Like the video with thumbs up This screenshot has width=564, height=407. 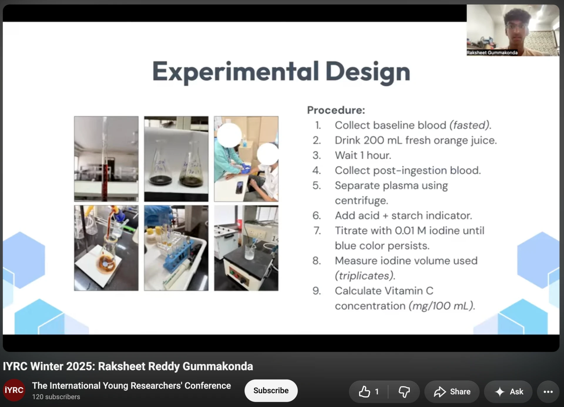(x=368, y=392)
